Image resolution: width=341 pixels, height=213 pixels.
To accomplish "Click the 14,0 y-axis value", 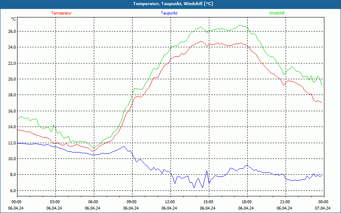I will (12, 127).
